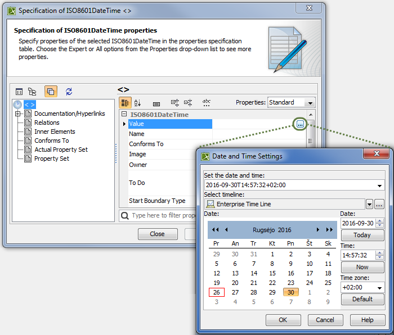The image size is (394, 335).
Task: Click Help in Date and Time Settings
Action: (368, 320)
